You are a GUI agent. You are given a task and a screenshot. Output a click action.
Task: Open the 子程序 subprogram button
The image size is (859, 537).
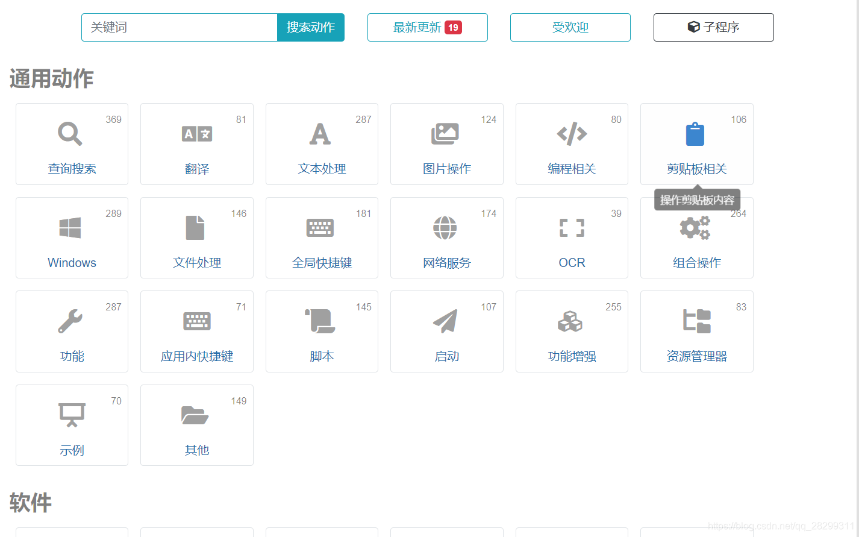714,27
